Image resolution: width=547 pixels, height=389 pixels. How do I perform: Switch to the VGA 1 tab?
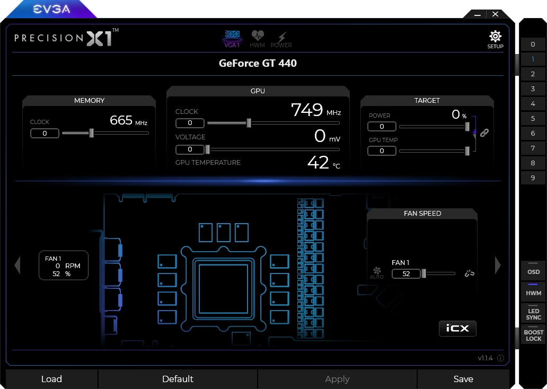pos(232,39)
